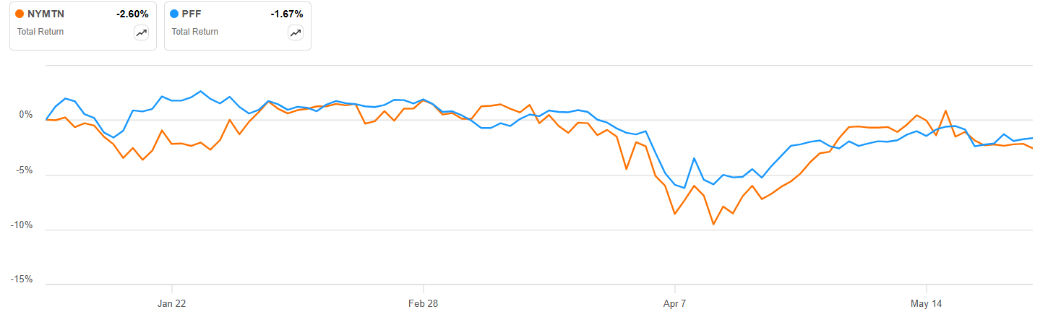Click the -10% y-axis label
The height and width of the screenshot is (330, 1048).
coord(21,225)
